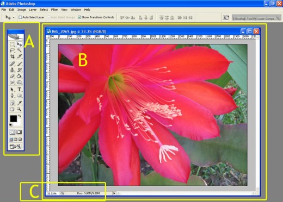Switch to the Brushes palette tab
This screenshot has height=202, width=283.
pyautogui.click(x=239, y=18)
